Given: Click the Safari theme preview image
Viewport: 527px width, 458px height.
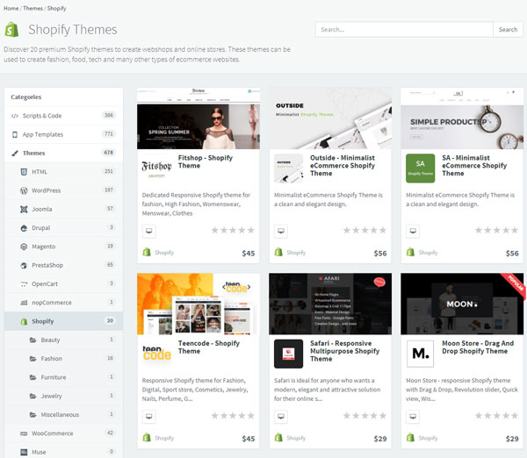Looking at the screenshot, I should 330,304.
